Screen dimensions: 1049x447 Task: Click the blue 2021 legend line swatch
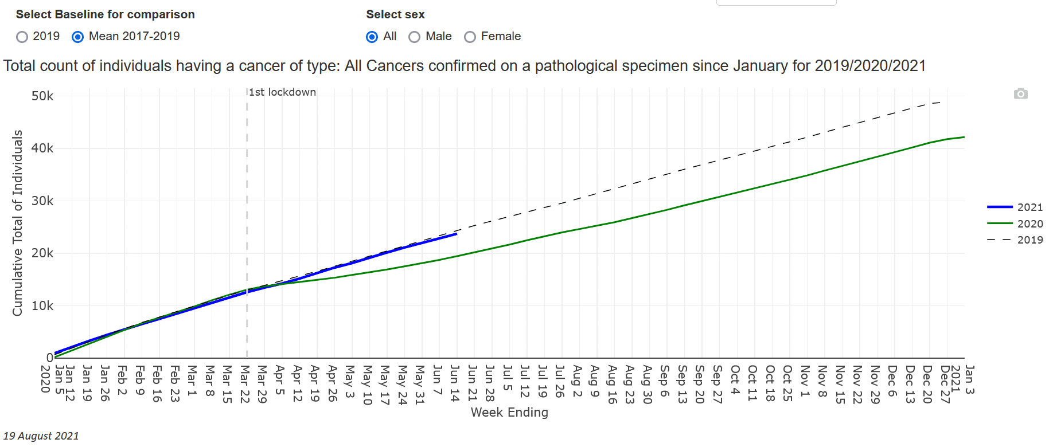(999, 207)
